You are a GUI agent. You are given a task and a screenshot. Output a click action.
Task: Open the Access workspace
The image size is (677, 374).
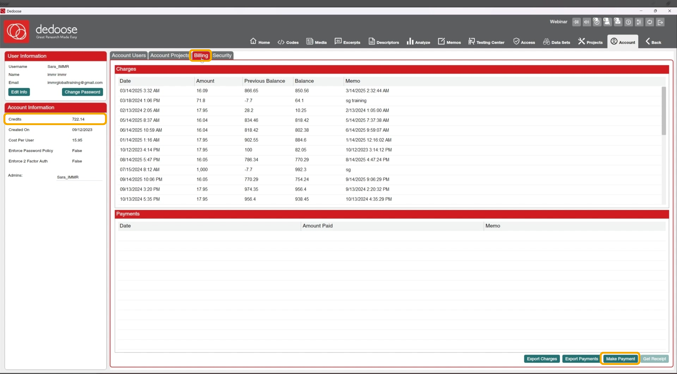(524, 42)
